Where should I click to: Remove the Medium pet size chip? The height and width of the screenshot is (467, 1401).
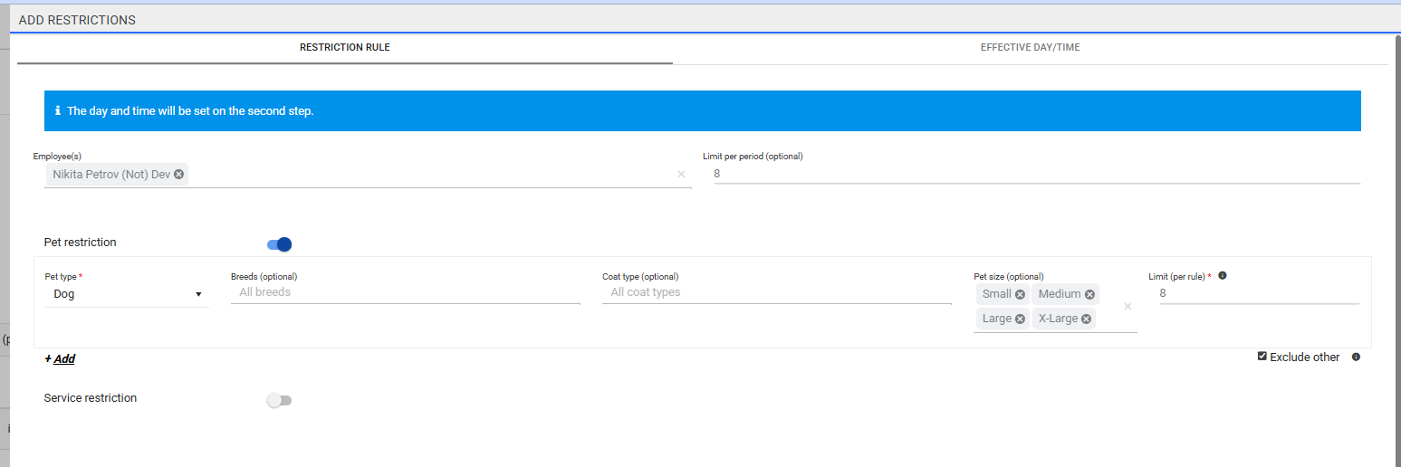pyautogui.click(x=1089, y=294)
